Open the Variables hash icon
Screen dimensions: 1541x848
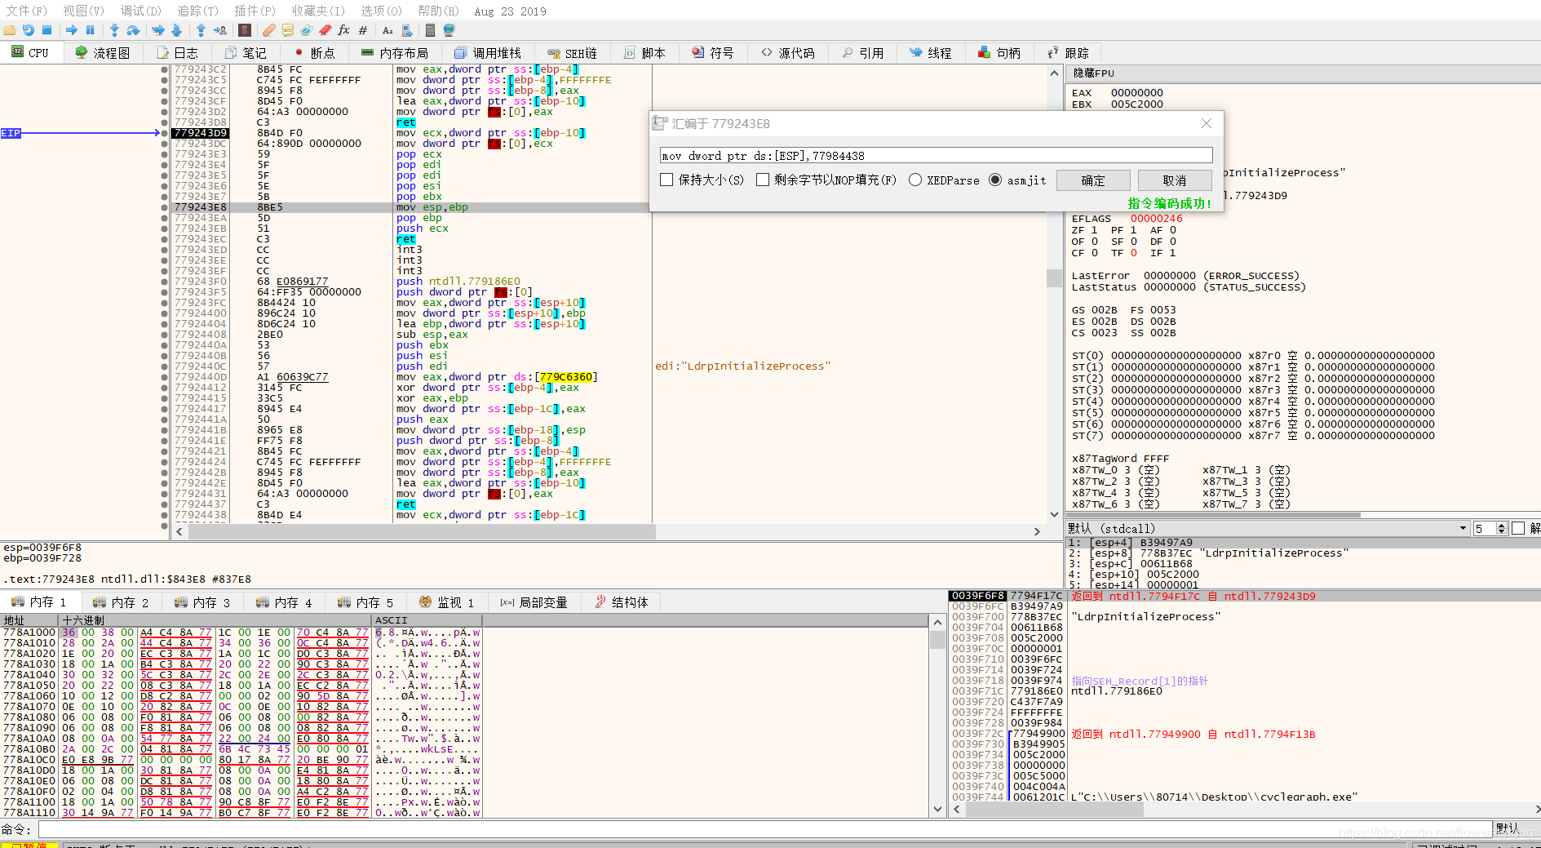tap(363, 30)
